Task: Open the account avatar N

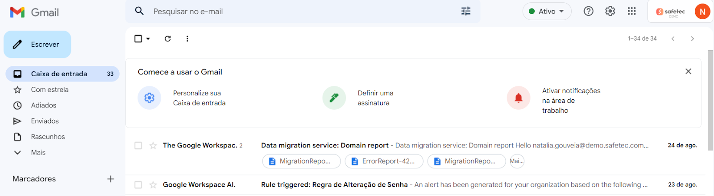Action: click(x=702, y=12)
